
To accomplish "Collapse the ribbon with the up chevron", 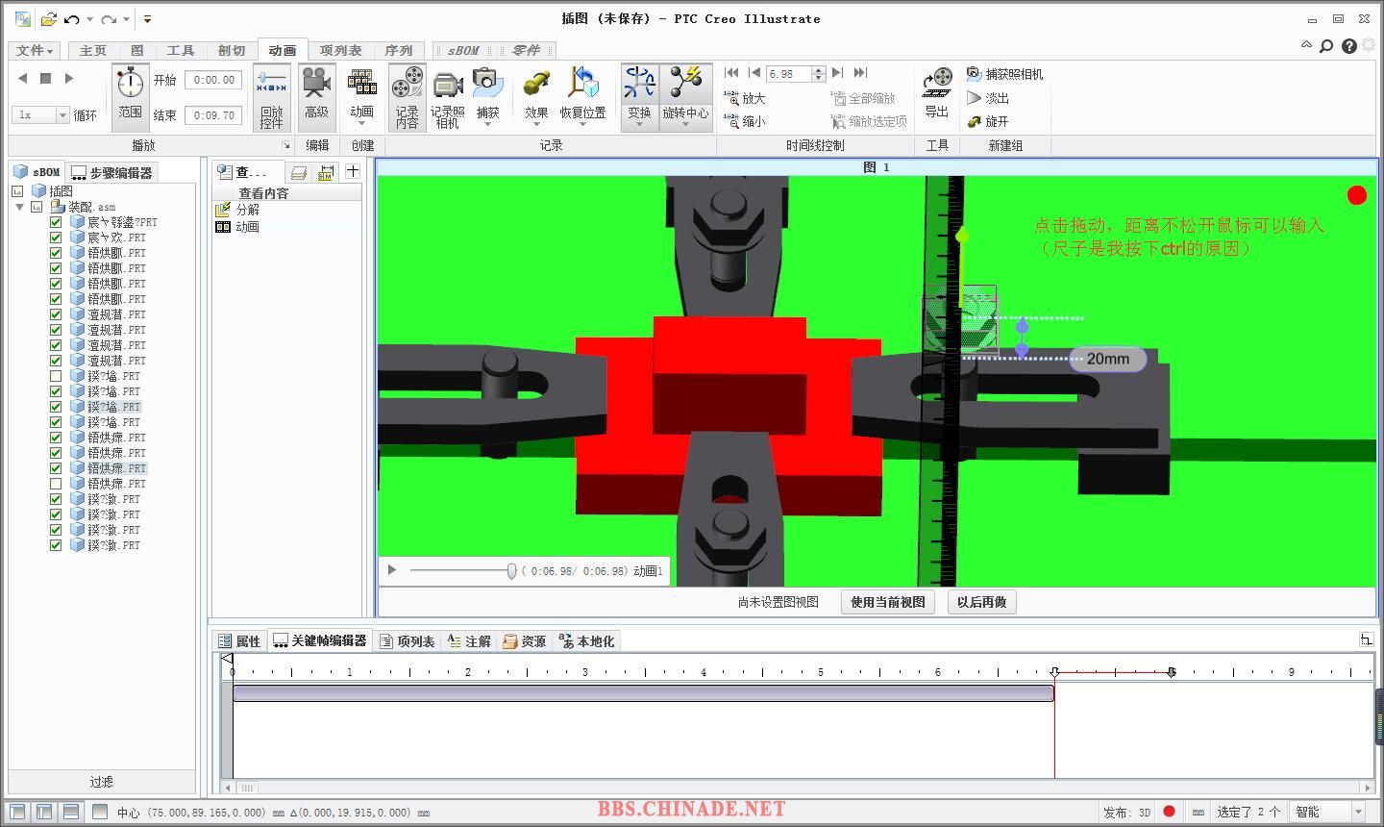I will click(1306, 45).
